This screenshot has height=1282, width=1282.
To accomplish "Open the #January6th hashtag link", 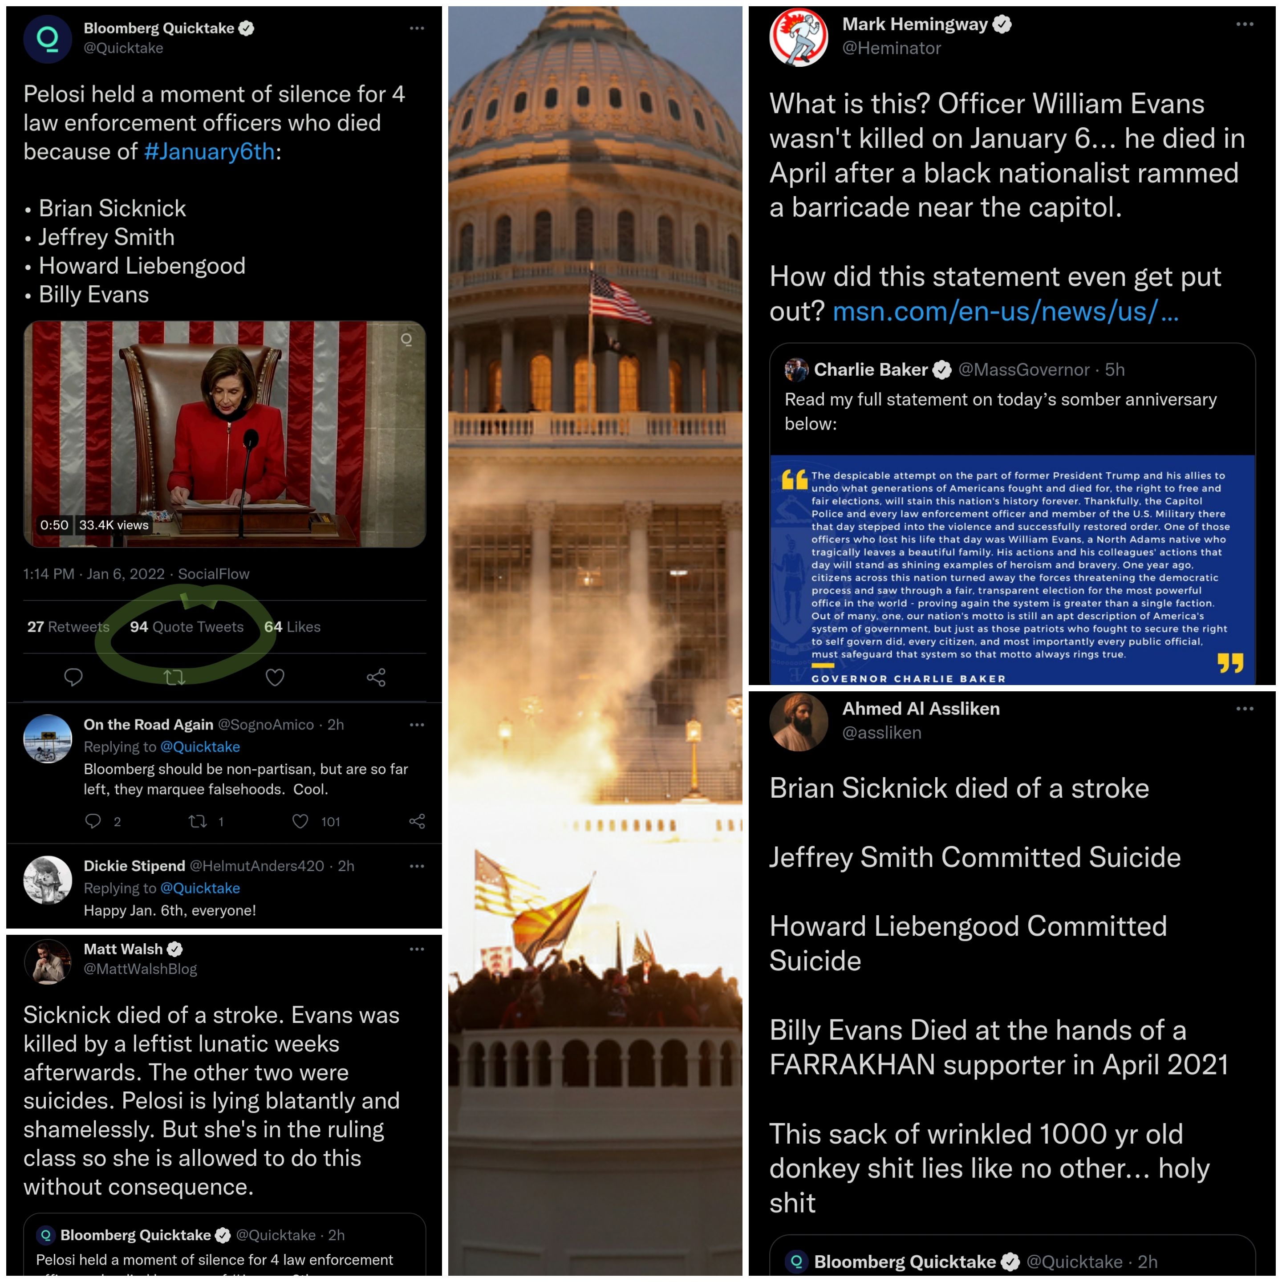I will pyautogui.click(x=209, y=151).
